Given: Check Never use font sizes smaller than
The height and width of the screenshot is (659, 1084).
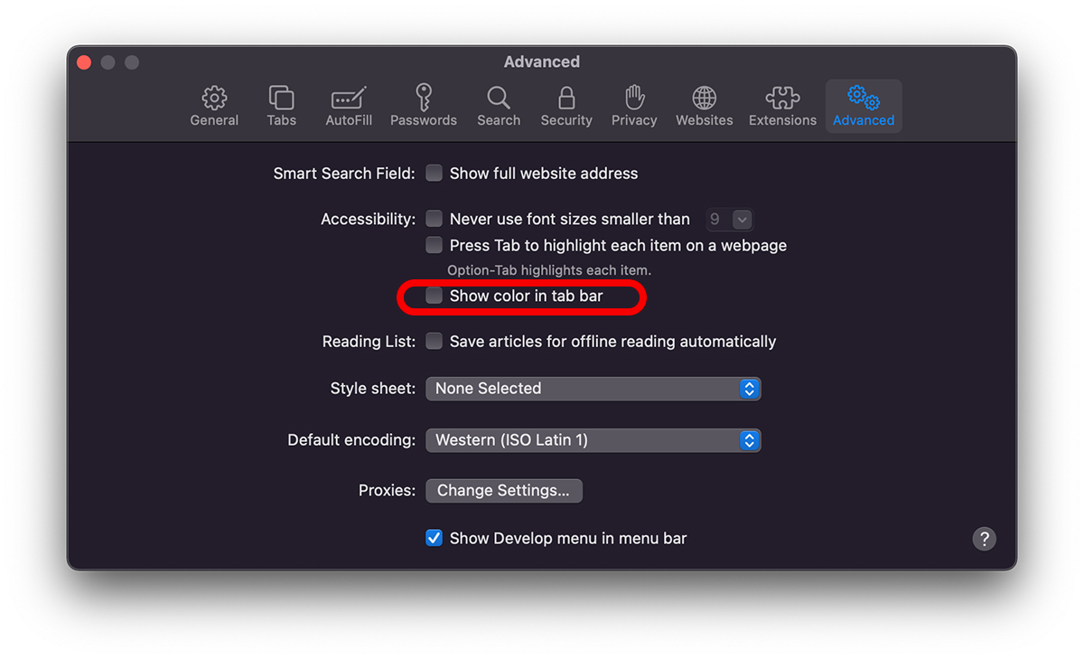Looking at the screenshot, I should (435, 219).
